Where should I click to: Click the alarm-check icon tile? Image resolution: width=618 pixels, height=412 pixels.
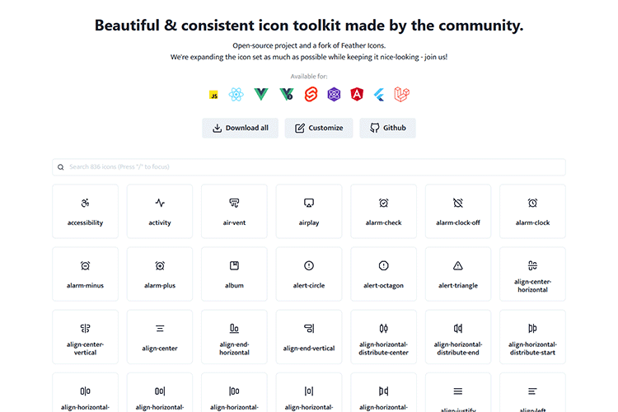(383, 211)
